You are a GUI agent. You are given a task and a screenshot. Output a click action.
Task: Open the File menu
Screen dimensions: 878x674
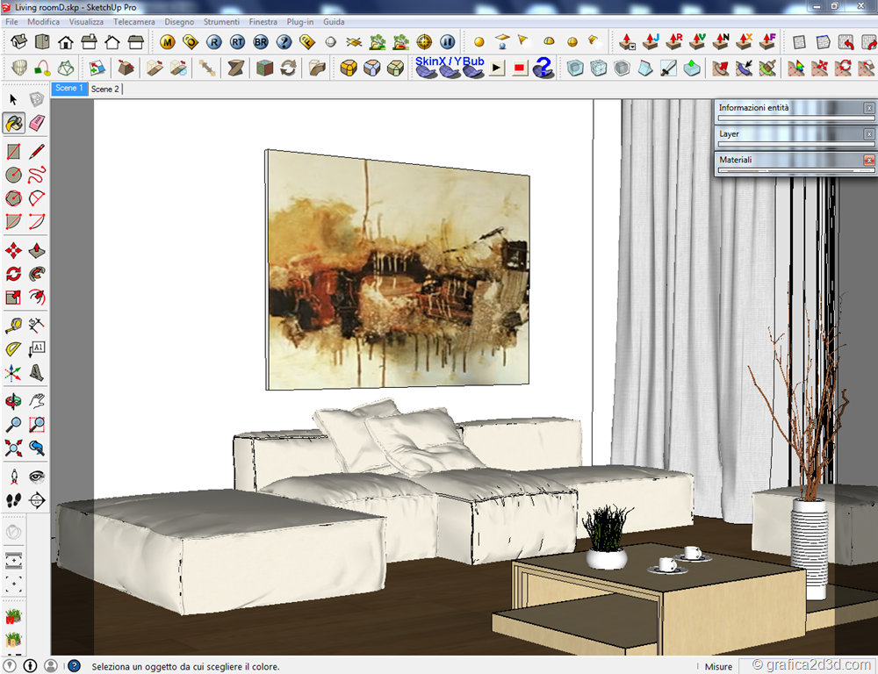[11, 22]
